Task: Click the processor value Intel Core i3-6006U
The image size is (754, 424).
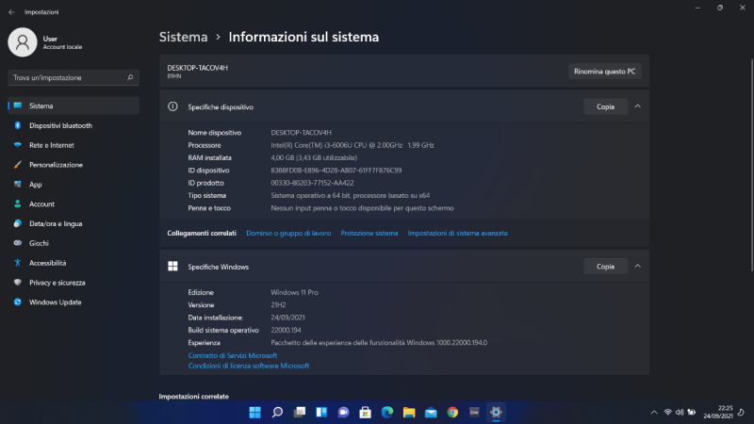Action: tap(352, 145)
